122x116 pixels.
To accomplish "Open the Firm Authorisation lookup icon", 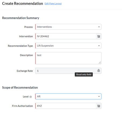I will (x=99, y=106).
